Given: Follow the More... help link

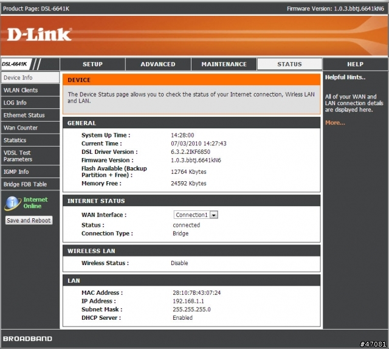Looking at the screenshot, I should [x=335, y=123].
